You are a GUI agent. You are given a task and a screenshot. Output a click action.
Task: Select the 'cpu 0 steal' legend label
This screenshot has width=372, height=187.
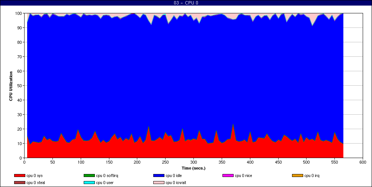(36, 183)
